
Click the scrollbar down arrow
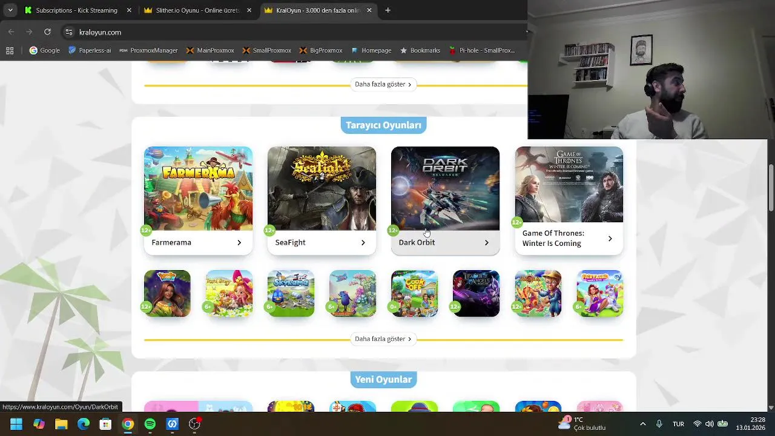pos(771,408)
